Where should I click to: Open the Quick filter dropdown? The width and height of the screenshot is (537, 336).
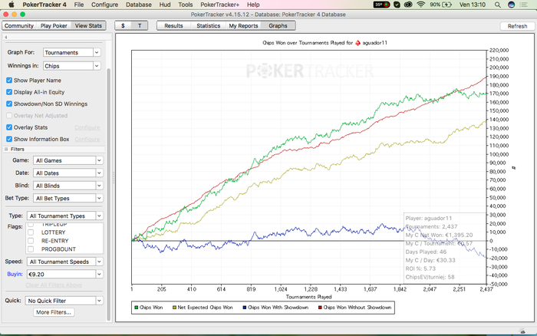[64, 301]
